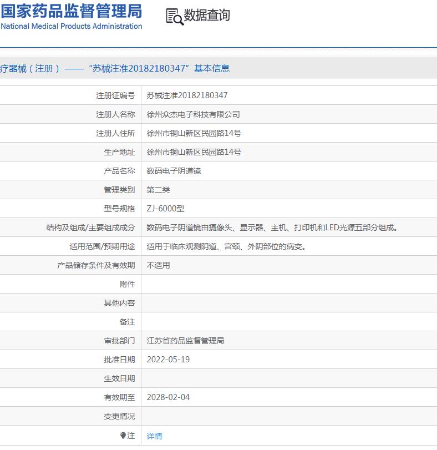Click storage condition value 不适用

(158, 265)
